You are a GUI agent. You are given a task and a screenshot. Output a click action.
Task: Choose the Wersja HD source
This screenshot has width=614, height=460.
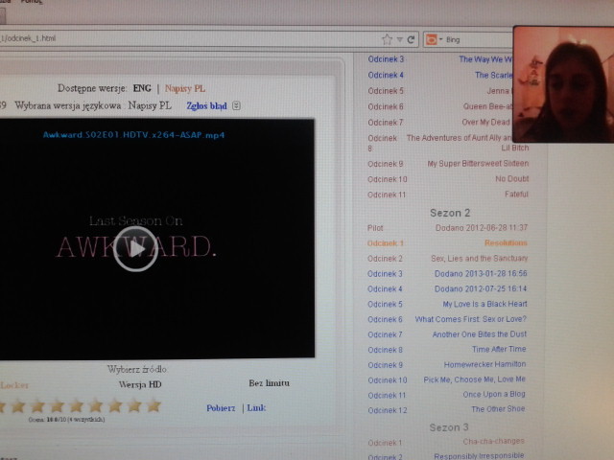point(140,384)
